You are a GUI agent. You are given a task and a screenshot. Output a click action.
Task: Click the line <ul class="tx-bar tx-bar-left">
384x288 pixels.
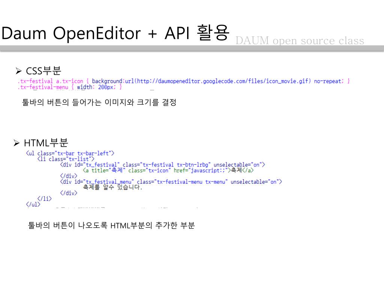[x=70, y=153]
